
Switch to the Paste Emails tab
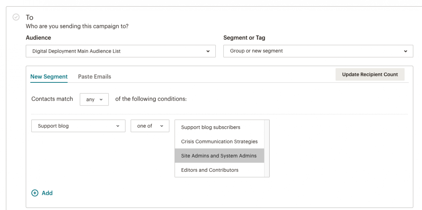(95, 76)
